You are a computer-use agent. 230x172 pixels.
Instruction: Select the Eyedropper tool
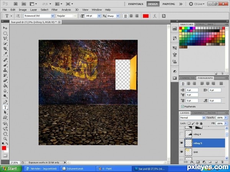5,54
